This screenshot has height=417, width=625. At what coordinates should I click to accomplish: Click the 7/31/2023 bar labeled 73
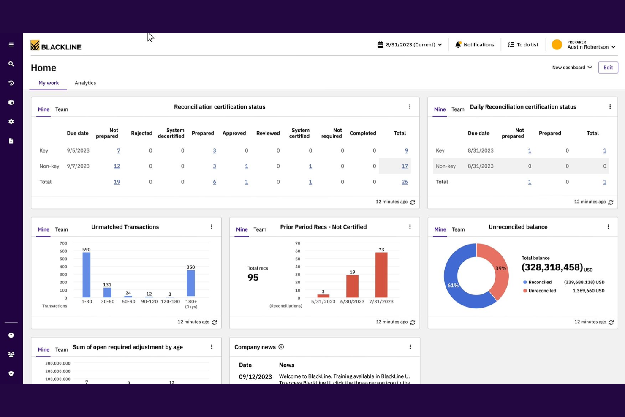tap(381, 275)
